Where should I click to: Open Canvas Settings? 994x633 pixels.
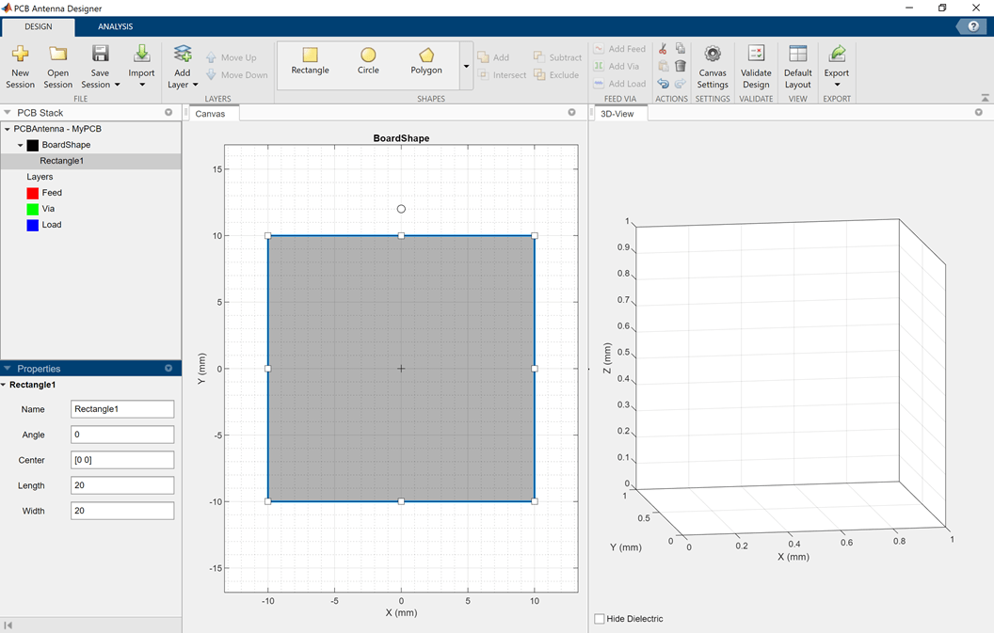pyautogui.click(x=713, y=67)
